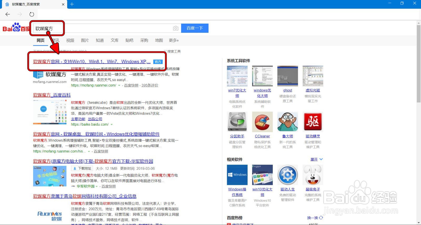Image resolution: width=421 pixels, height=225 pixels.
Task: Switch to the 文库 tab
Action: pyautogui.click(x=114, y=40)
